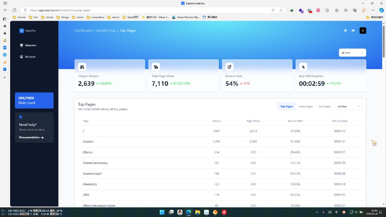Click the Documentation link
The image size is (386, 217).
(x=31, y=137)
